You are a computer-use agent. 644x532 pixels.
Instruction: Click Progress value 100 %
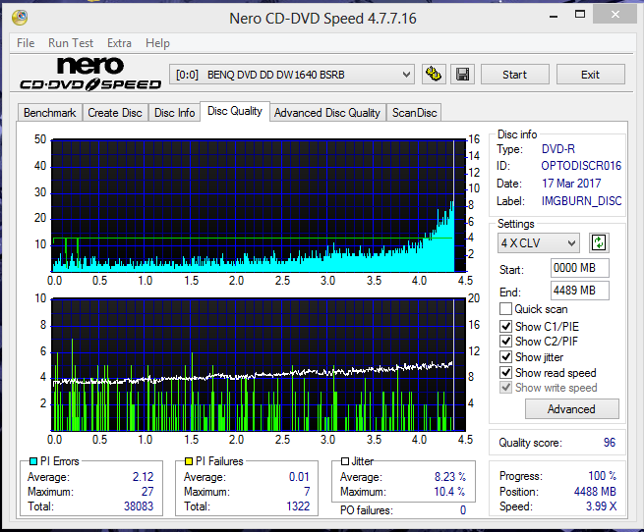point(602,476)
